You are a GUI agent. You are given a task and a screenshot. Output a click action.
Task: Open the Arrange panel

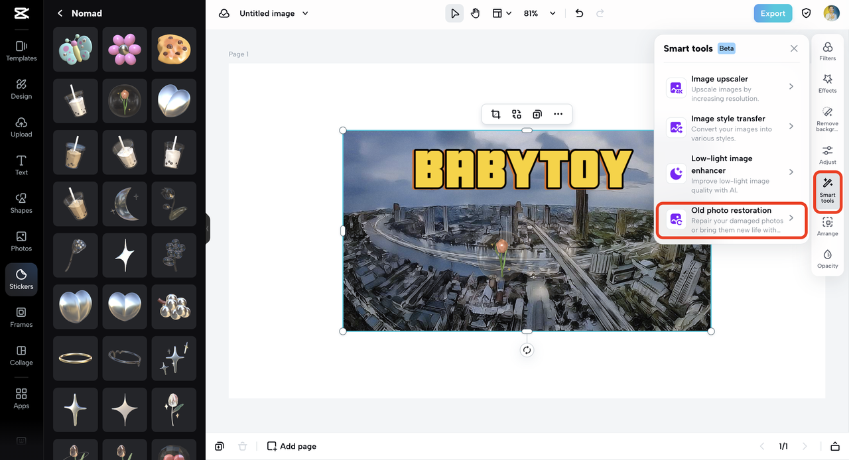click(828, 227)
